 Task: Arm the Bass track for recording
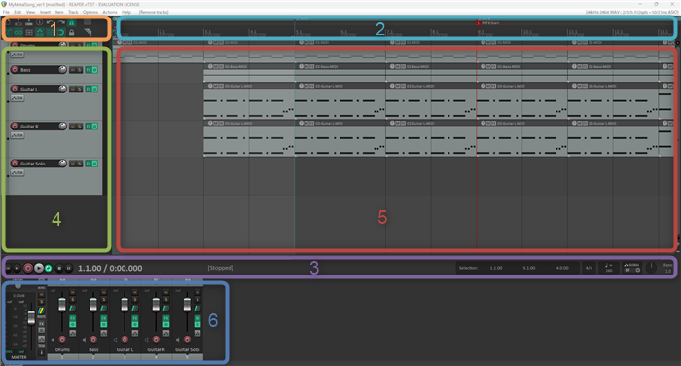15,69
